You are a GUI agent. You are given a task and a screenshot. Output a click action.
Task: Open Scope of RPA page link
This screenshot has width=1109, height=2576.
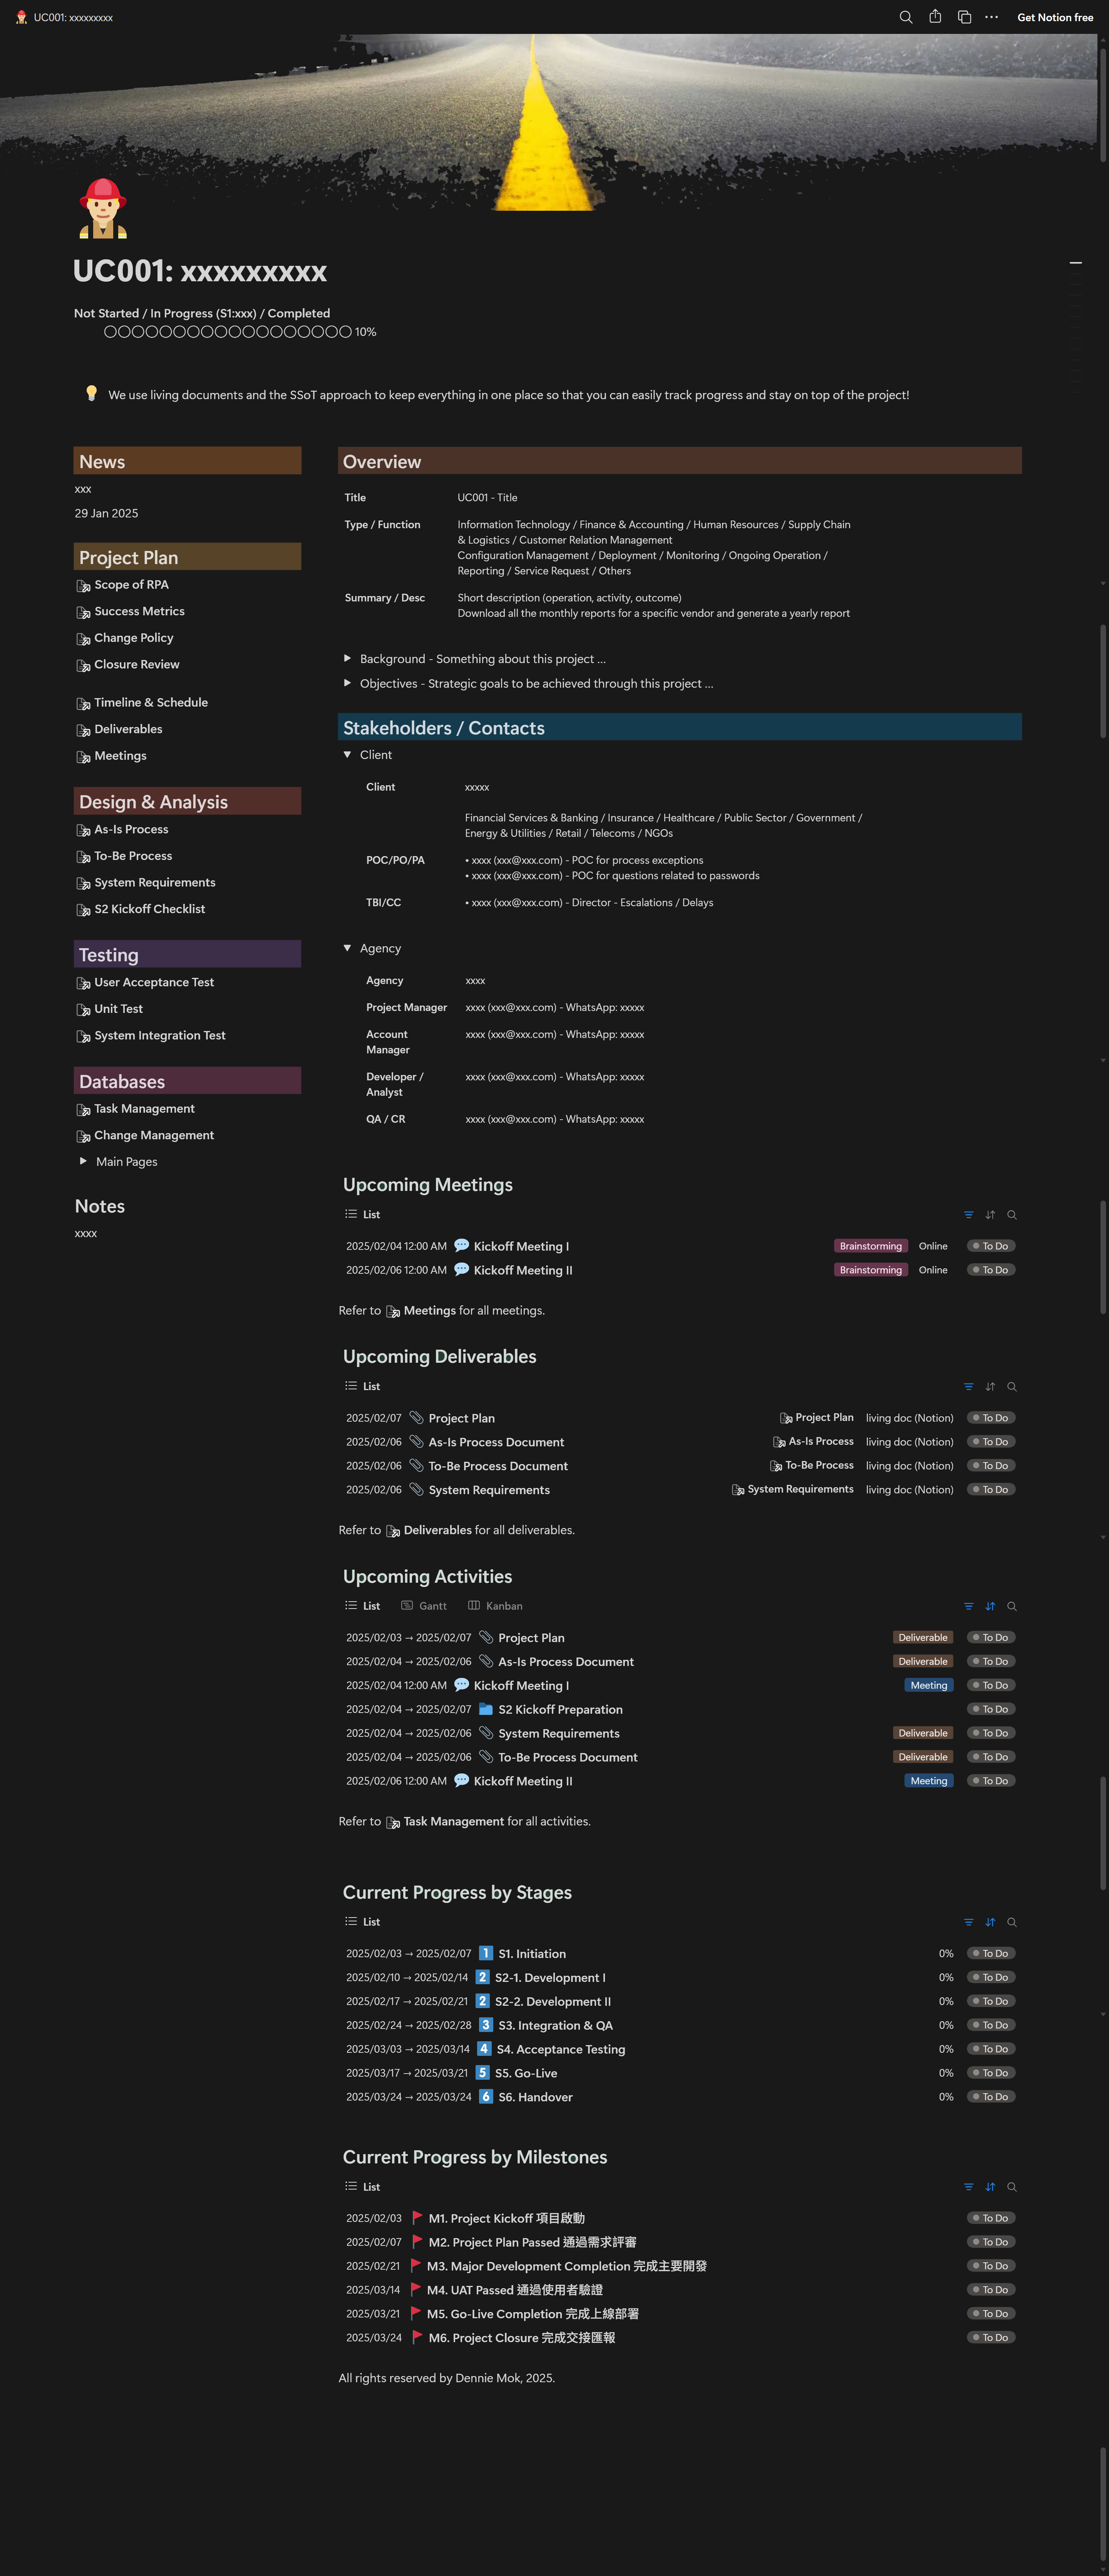pyautogui.click(x=131, y=585)
